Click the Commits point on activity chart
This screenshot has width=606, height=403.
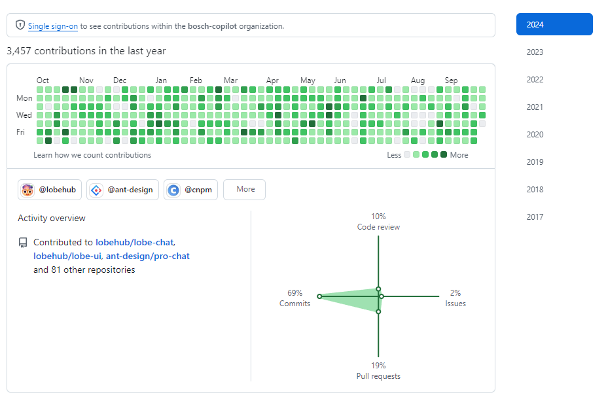319,296
